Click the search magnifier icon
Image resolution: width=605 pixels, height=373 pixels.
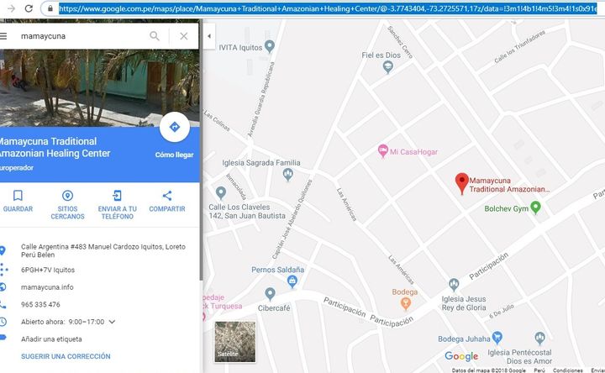pyautogui.click(x=155, y=36)
